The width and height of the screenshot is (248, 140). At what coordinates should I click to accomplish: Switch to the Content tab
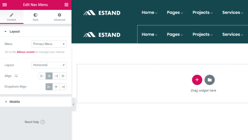click(x=11, y=17)
